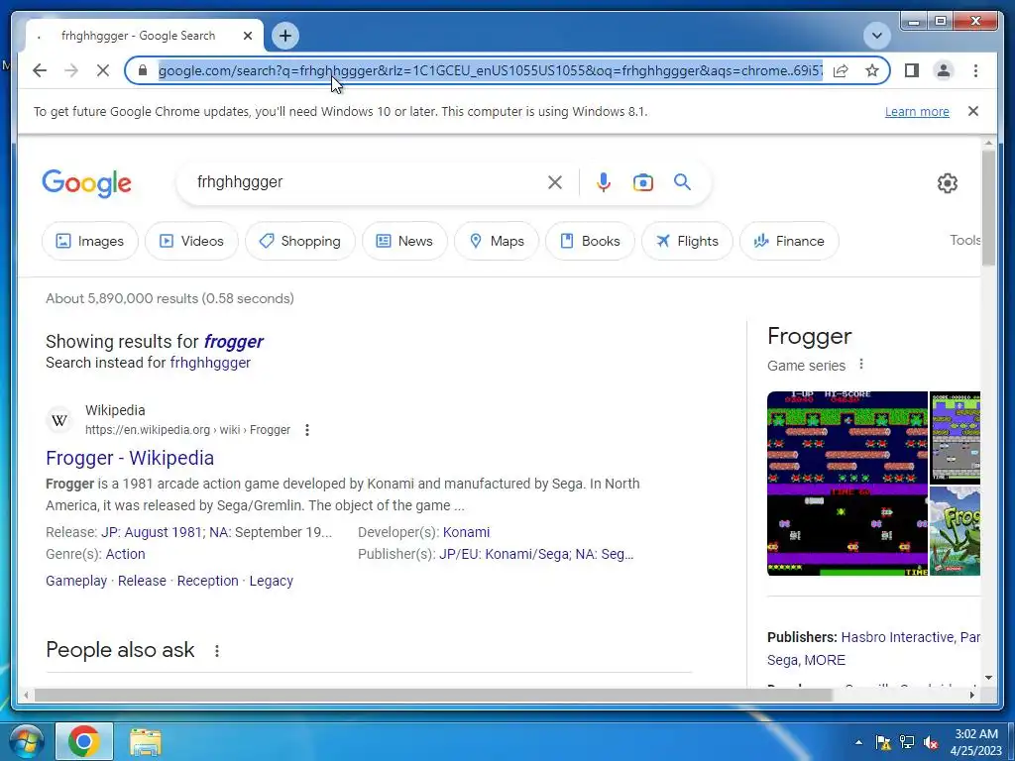
Task: Switch to the Maps results tab
Action: [497, 241]
